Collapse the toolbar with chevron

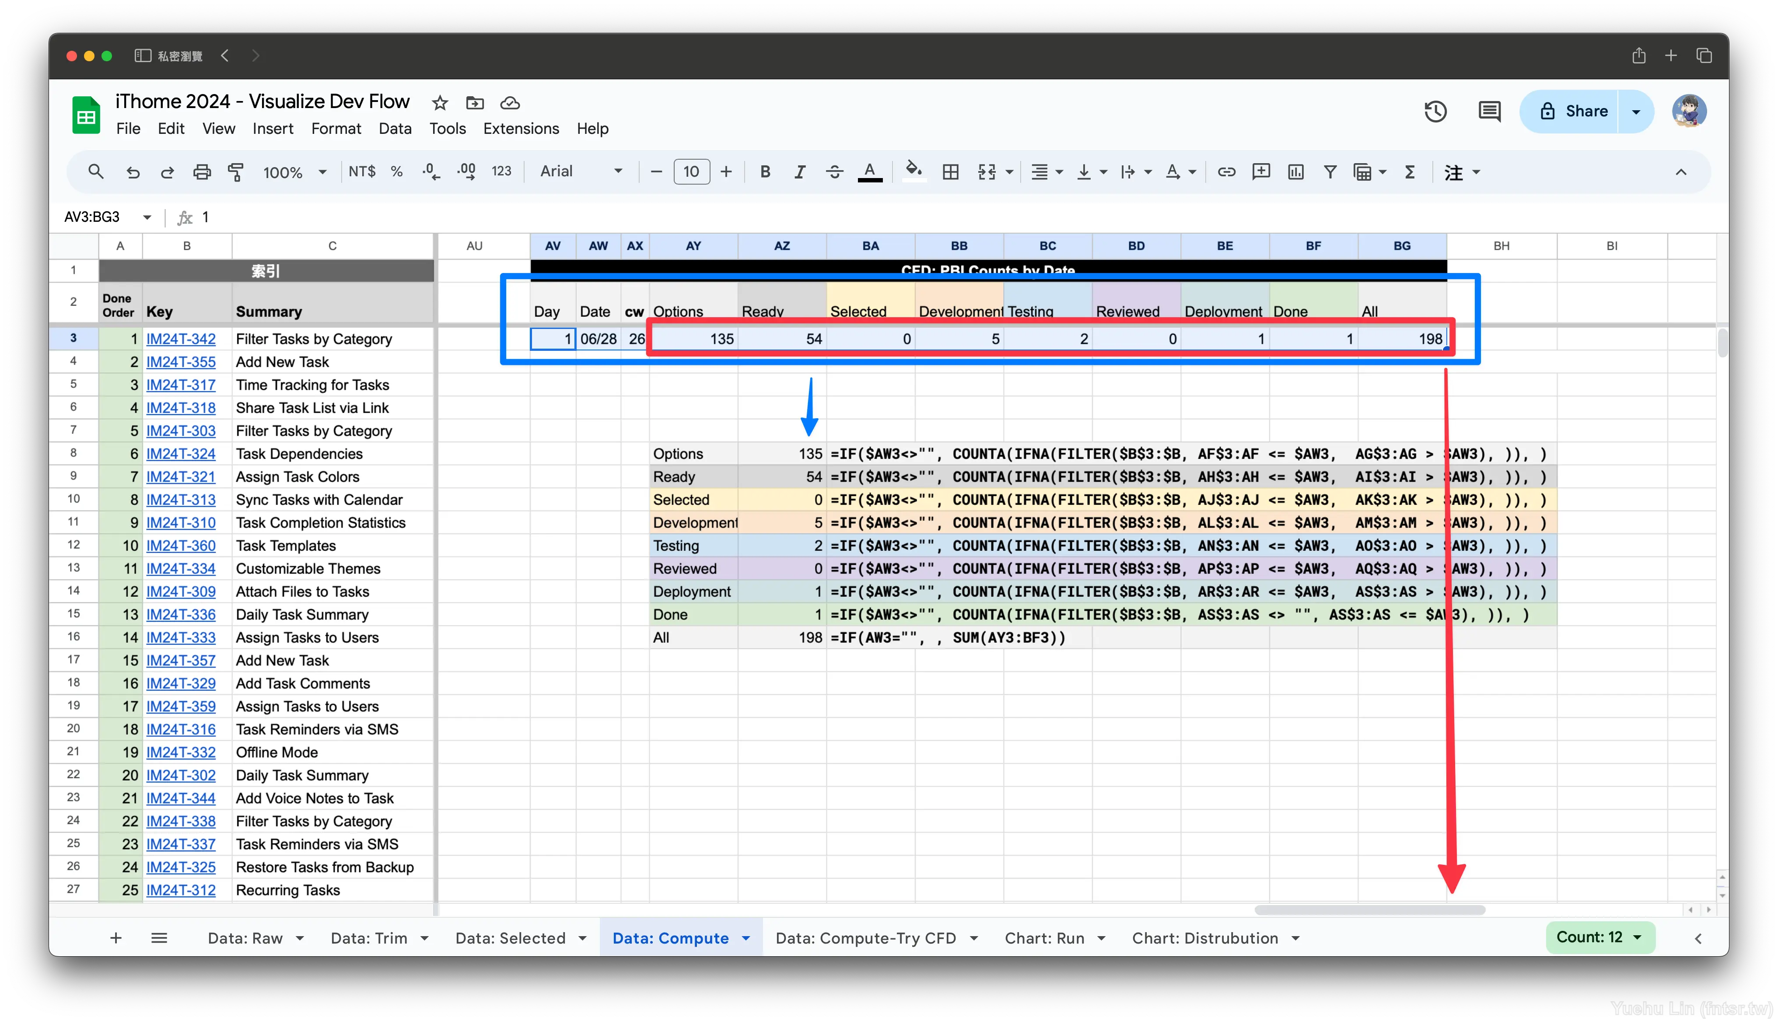pyautogui.click(x=1680, y=172)
